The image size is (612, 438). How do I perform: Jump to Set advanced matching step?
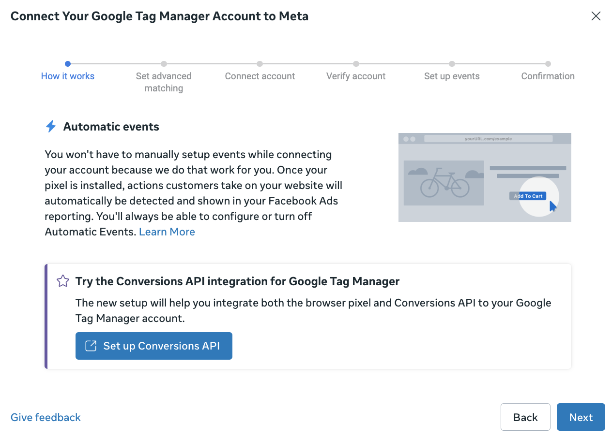164,82
